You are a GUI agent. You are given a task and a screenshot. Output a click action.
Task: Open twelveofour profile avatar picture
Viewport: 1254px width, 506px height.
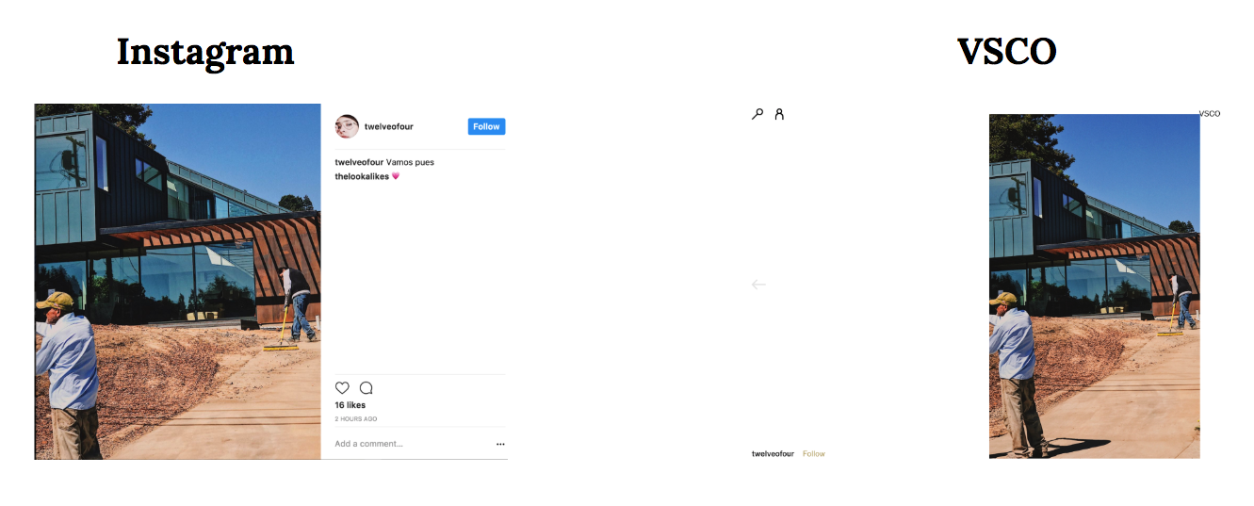coord(347,126)
